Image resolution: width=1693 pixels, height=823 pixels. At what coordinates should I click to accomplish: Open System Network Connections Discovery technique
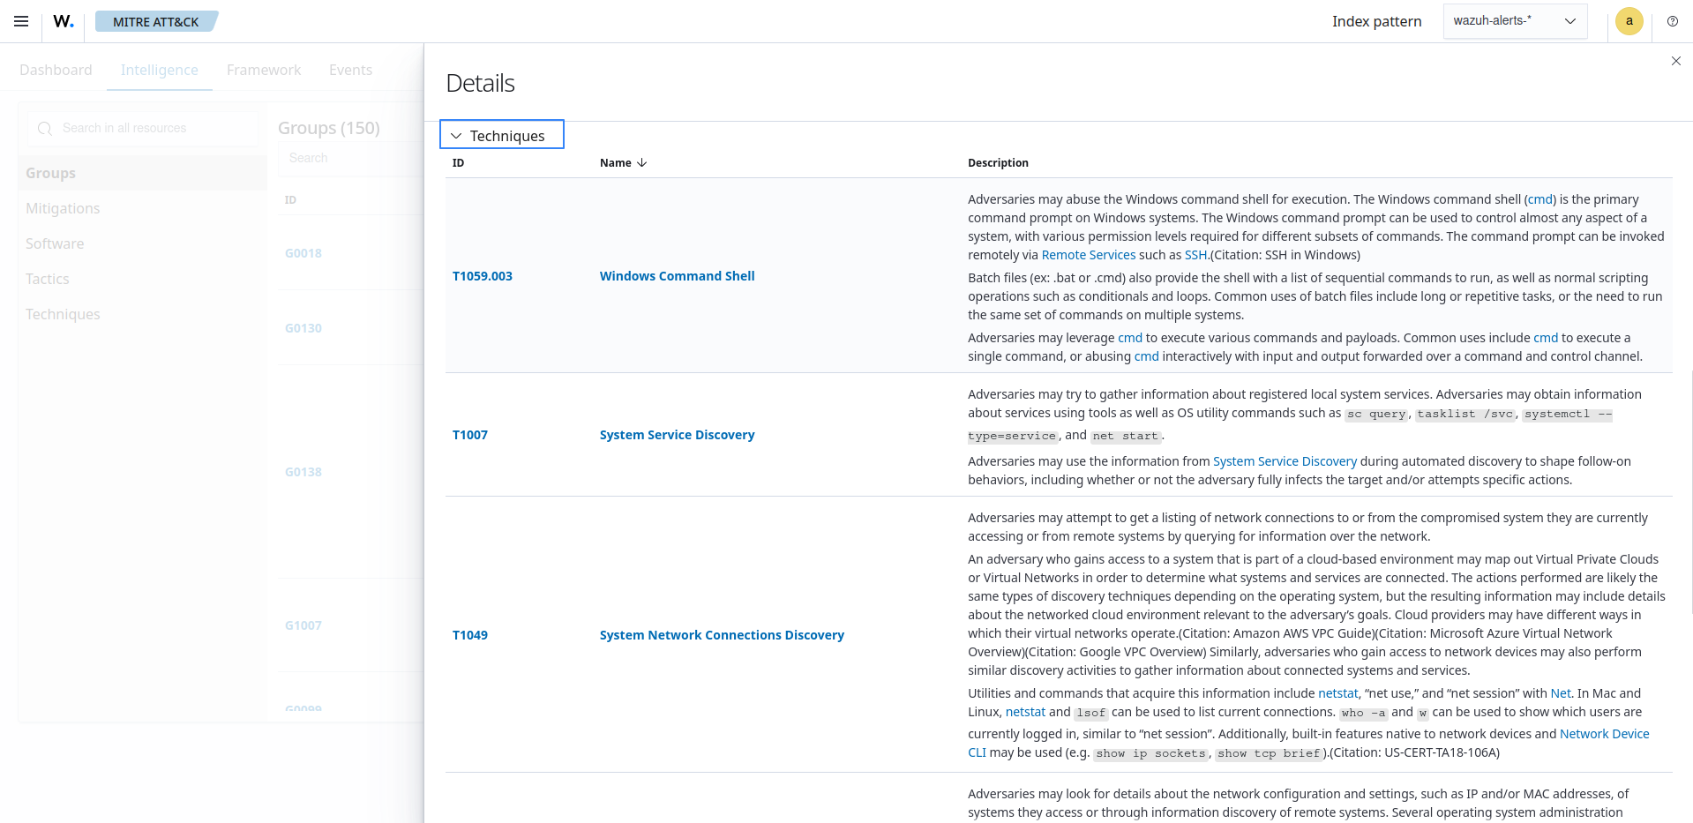click(x=721, y=635)
